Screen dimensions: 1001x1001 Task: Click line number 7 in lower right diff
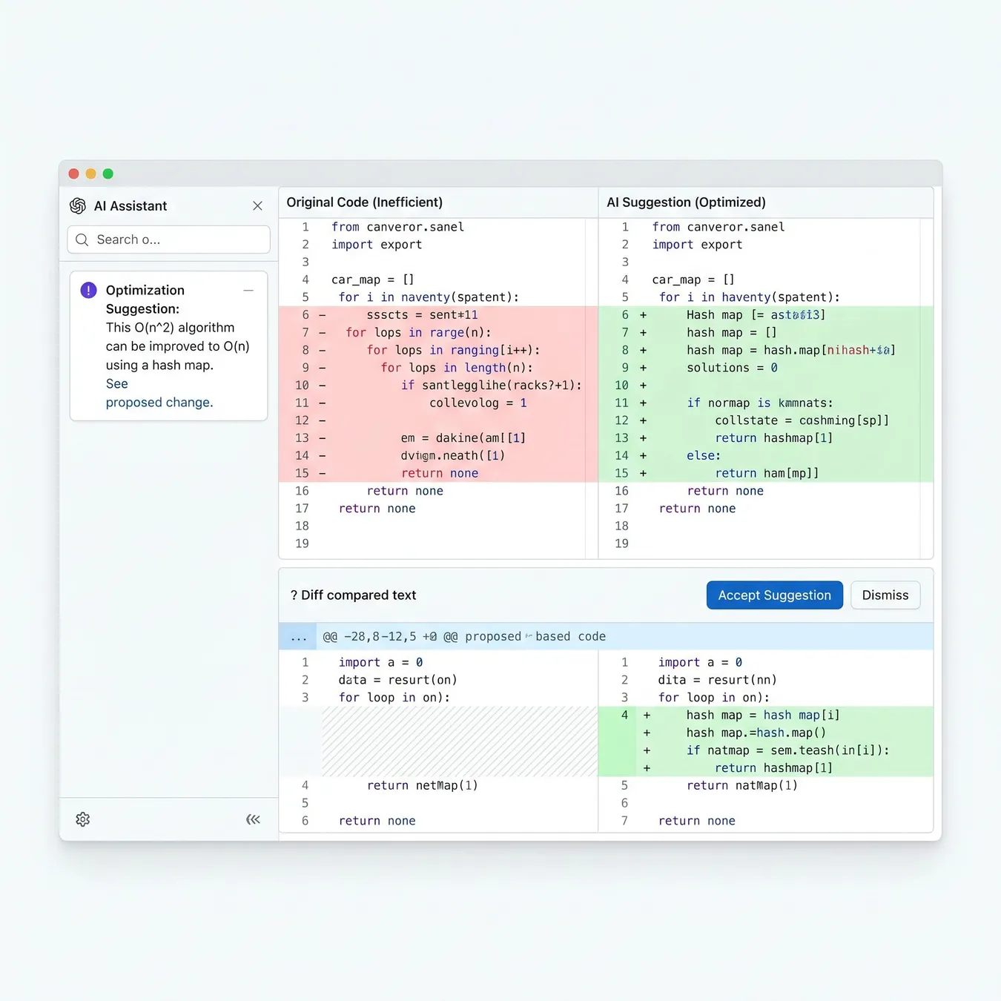click(x=624, y=821)
